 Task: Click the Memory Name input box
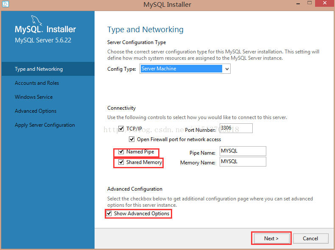pyautogui.click(x=243, y=162)
